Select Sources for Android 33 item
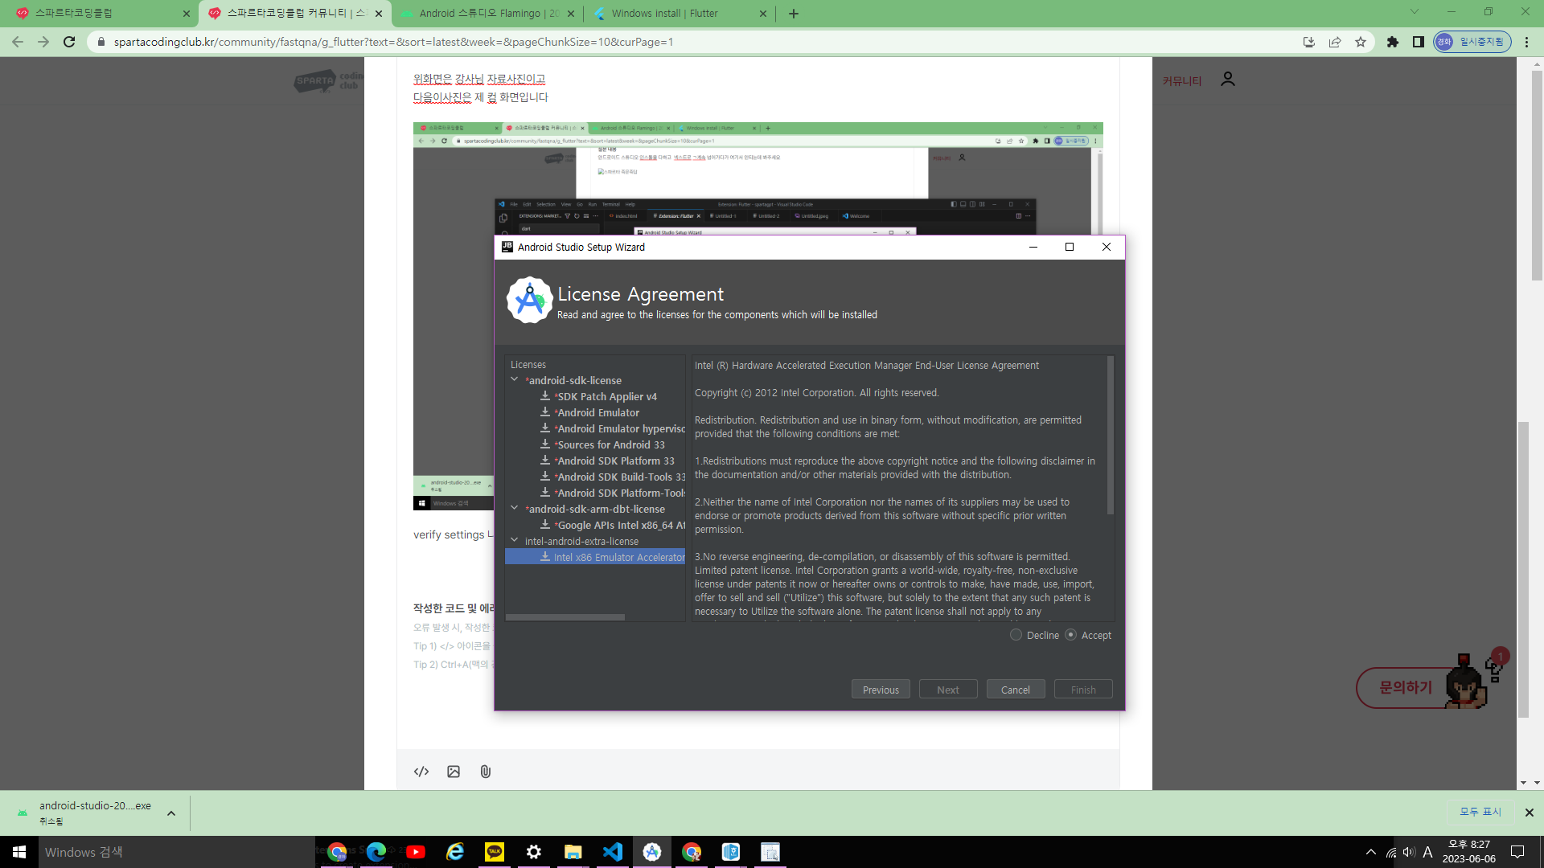The width and height of the screenshot is (1544, 868). [611, 444]
